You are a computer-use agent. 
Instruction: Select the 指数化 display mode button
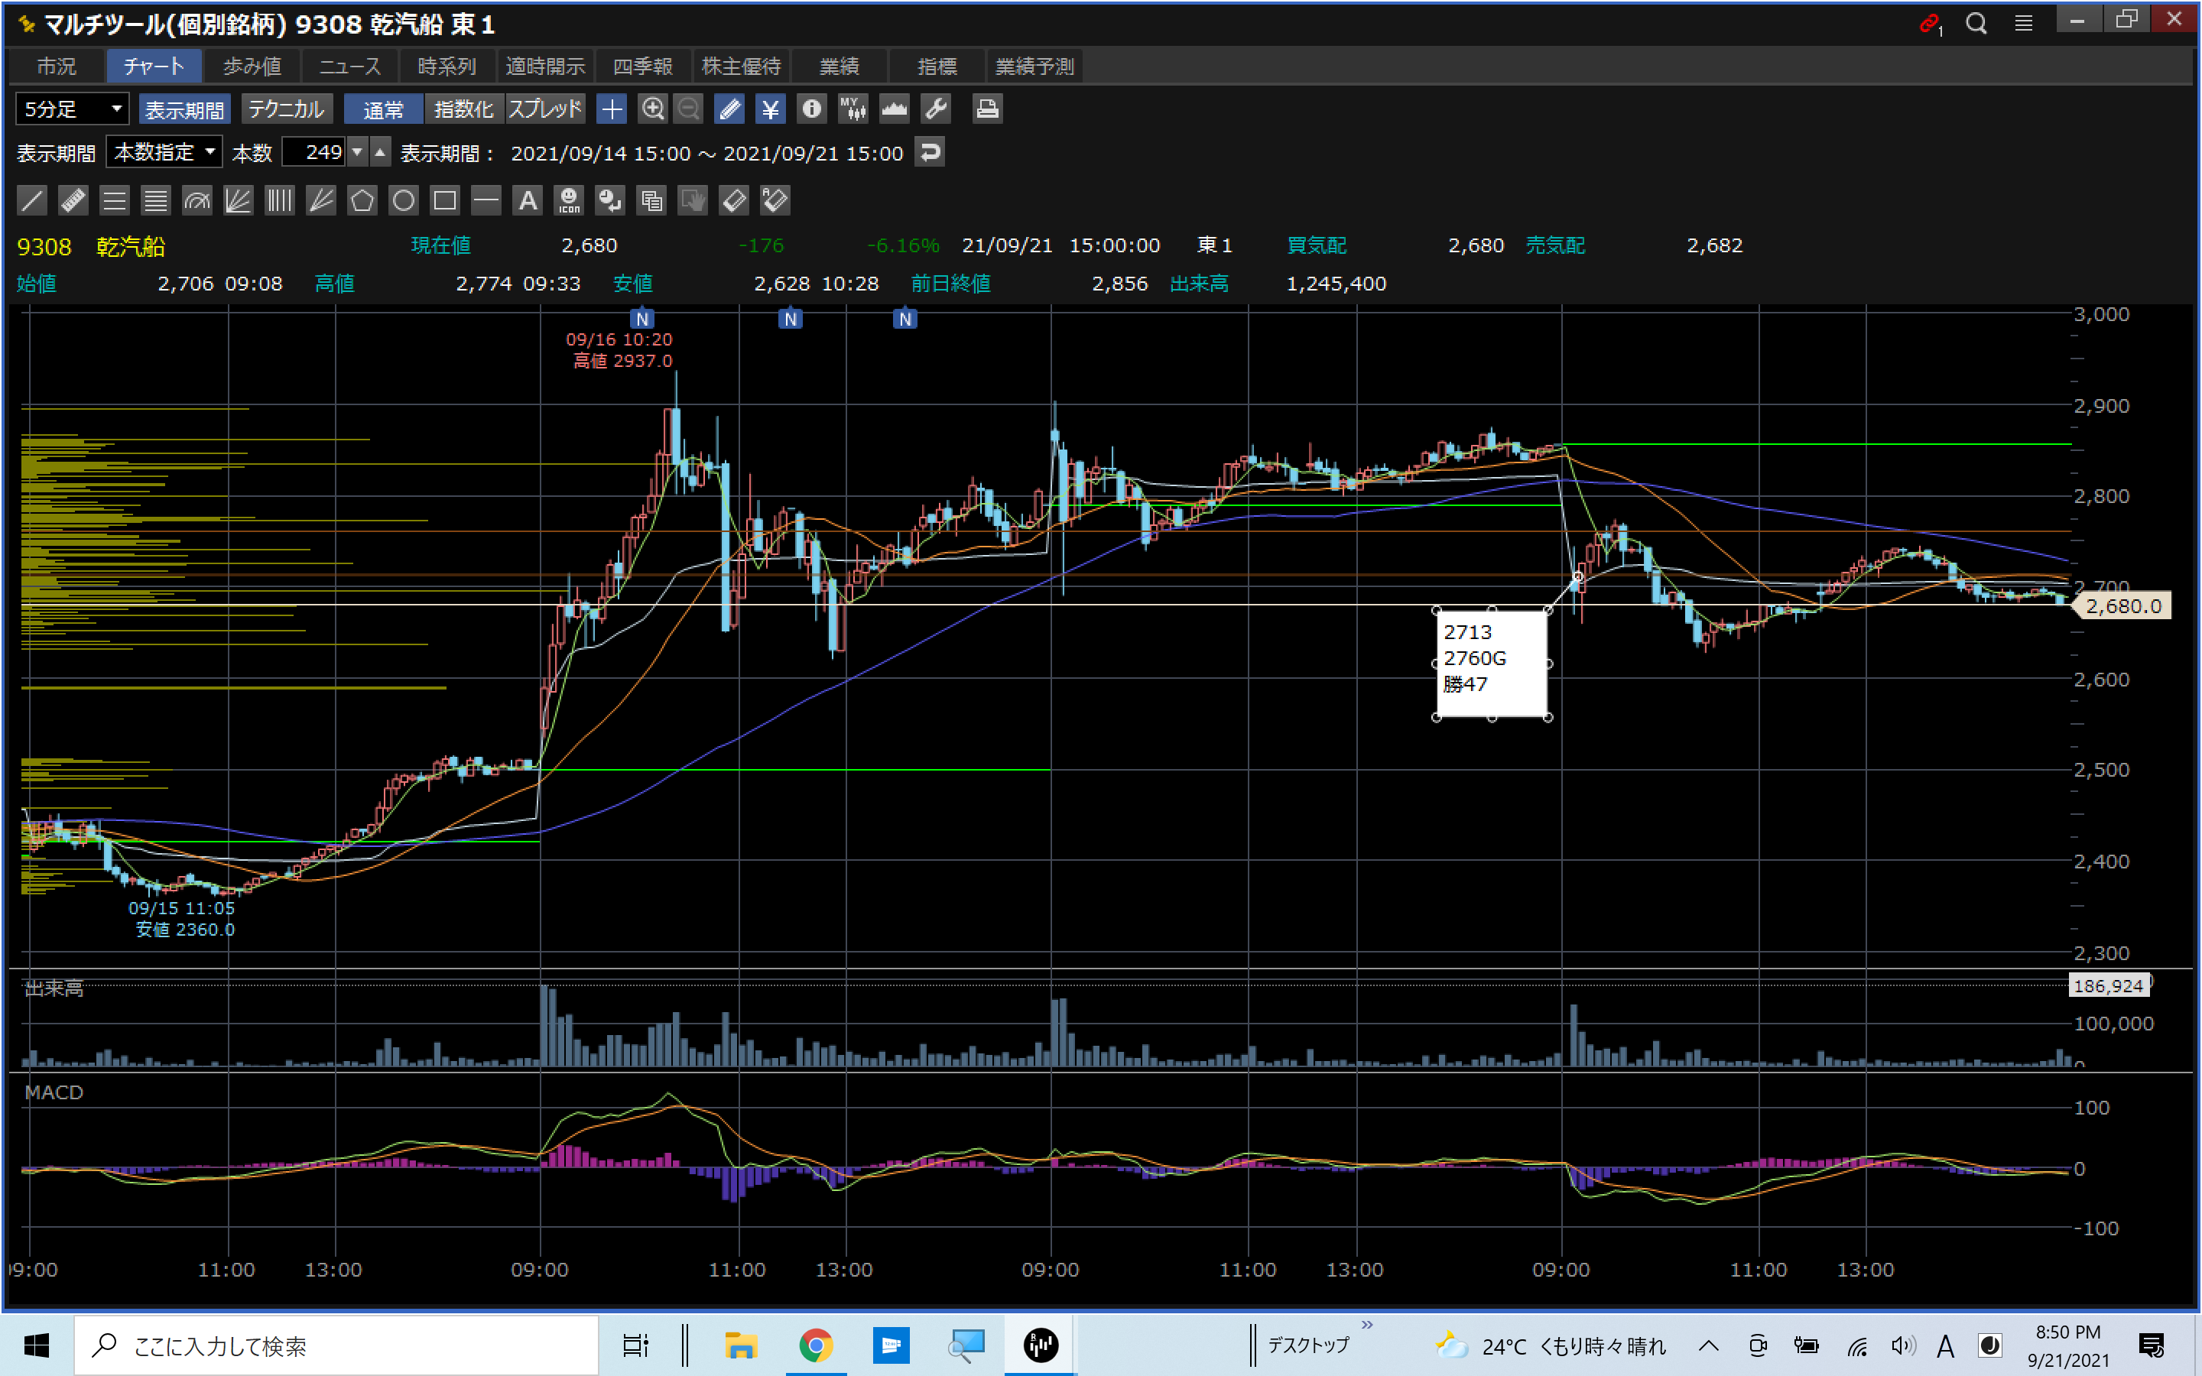463,109
